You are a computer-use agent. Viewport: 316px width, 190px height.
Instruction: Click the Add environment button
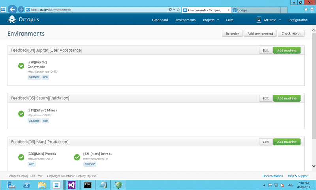pos(260,34)
